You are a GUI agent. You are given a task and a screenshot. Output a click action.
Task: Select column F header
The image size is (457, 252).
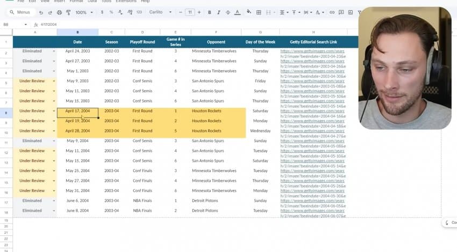pyautogui.click(x=216, y=32)
